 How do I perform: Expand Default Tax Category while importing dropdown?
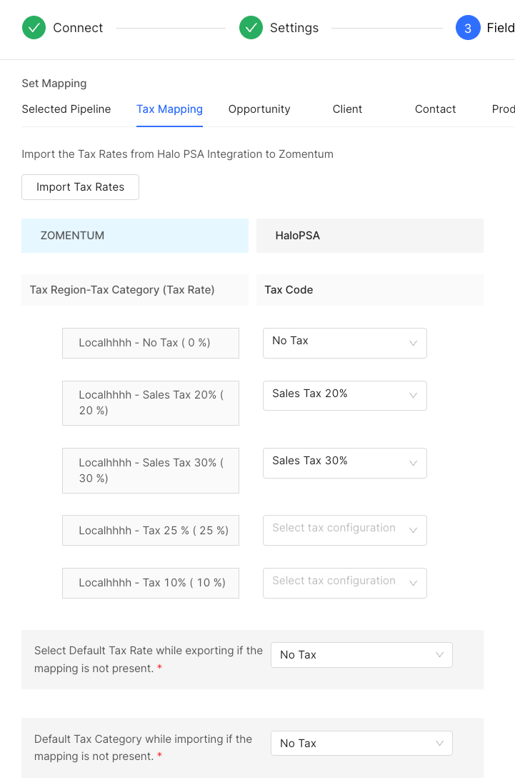361,744
